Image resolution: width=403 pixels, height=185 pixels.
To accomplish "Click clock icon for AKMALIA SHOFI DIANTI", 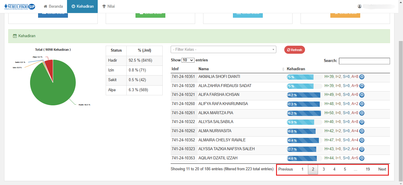I will coord(362,77).
